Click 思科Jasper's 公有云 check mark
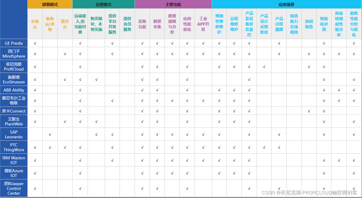 coord(35,189)
